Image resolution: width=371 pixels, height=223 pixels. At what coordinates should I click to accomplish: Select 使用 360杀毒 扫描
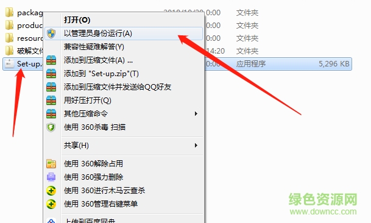click(x=124, y=127)
